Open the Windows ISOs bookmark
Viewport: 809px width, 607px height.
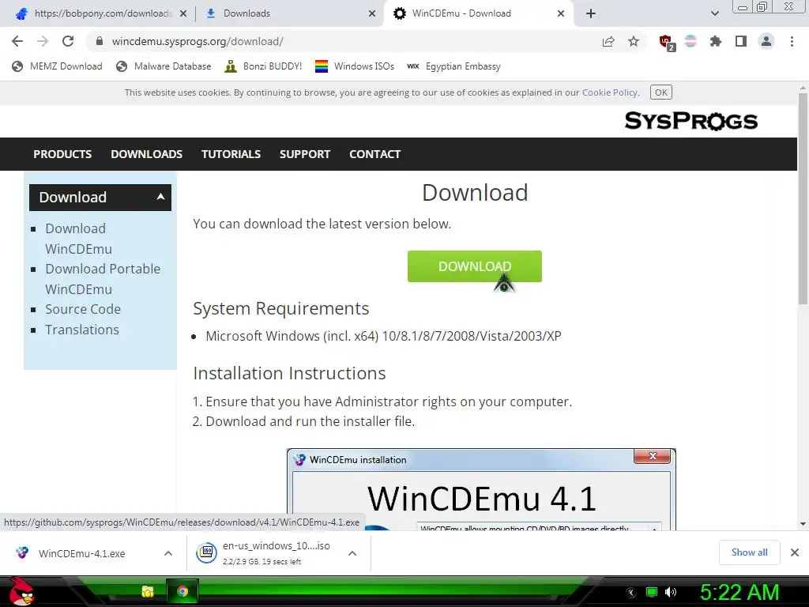(x=355, y=66)
